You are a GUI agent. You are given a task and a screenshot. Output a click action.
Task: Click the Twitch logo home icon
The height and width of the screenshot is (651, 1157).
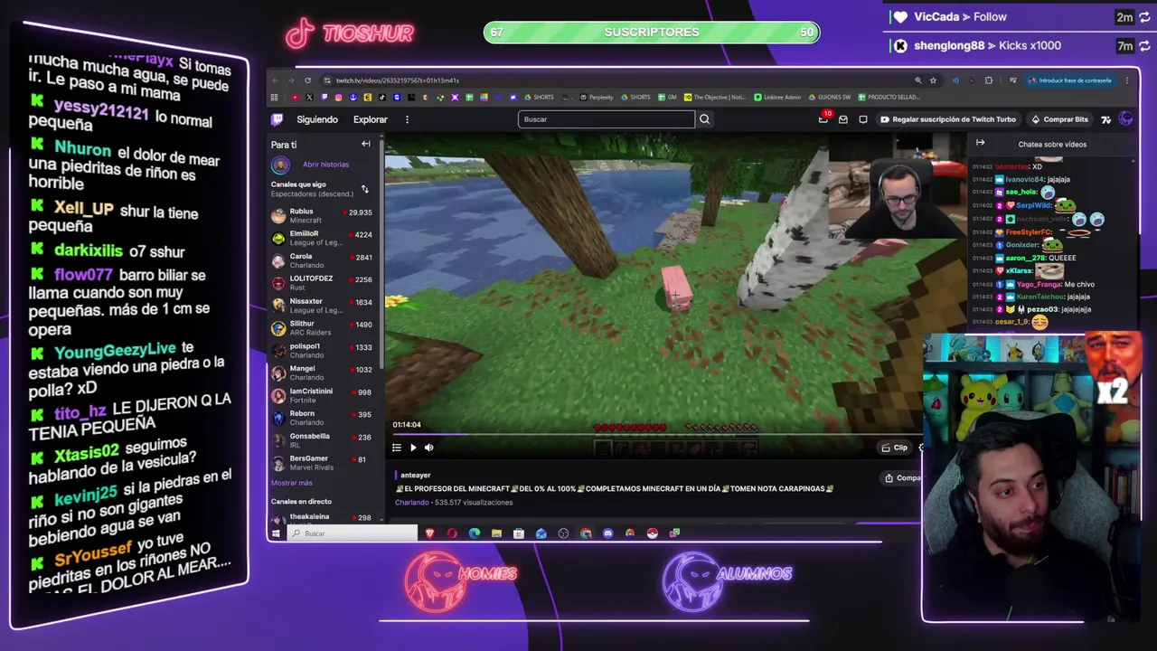pyautogui.click(x=277, y=119)
